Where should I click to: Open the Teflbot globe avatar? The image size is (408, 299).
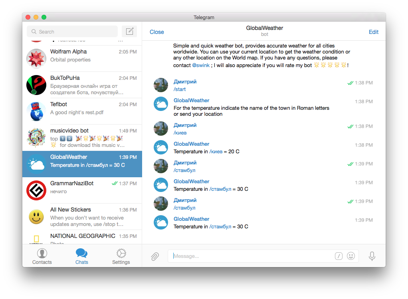pyautogui.click(x=36, y=111)
